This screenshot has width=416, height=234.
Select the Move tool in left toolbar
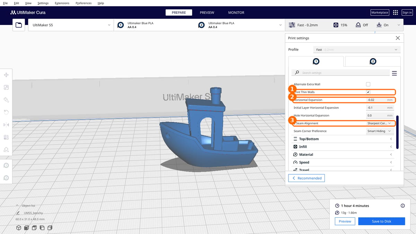[x=6, y=75]
